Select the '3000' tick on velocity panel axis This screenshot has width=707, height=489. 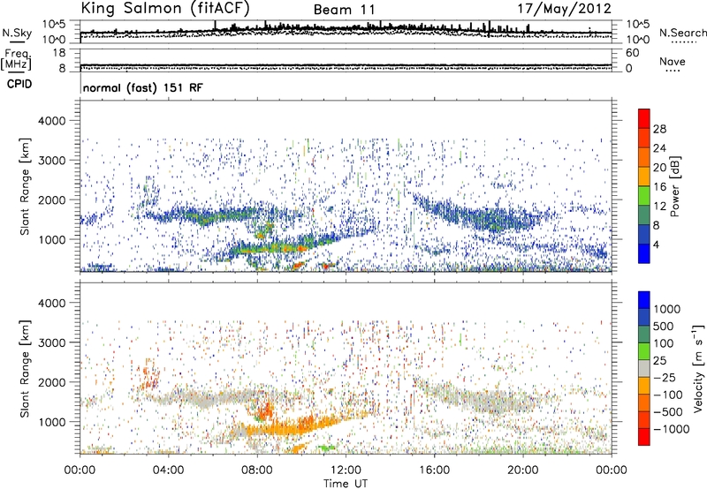click(x=51, y=342)
